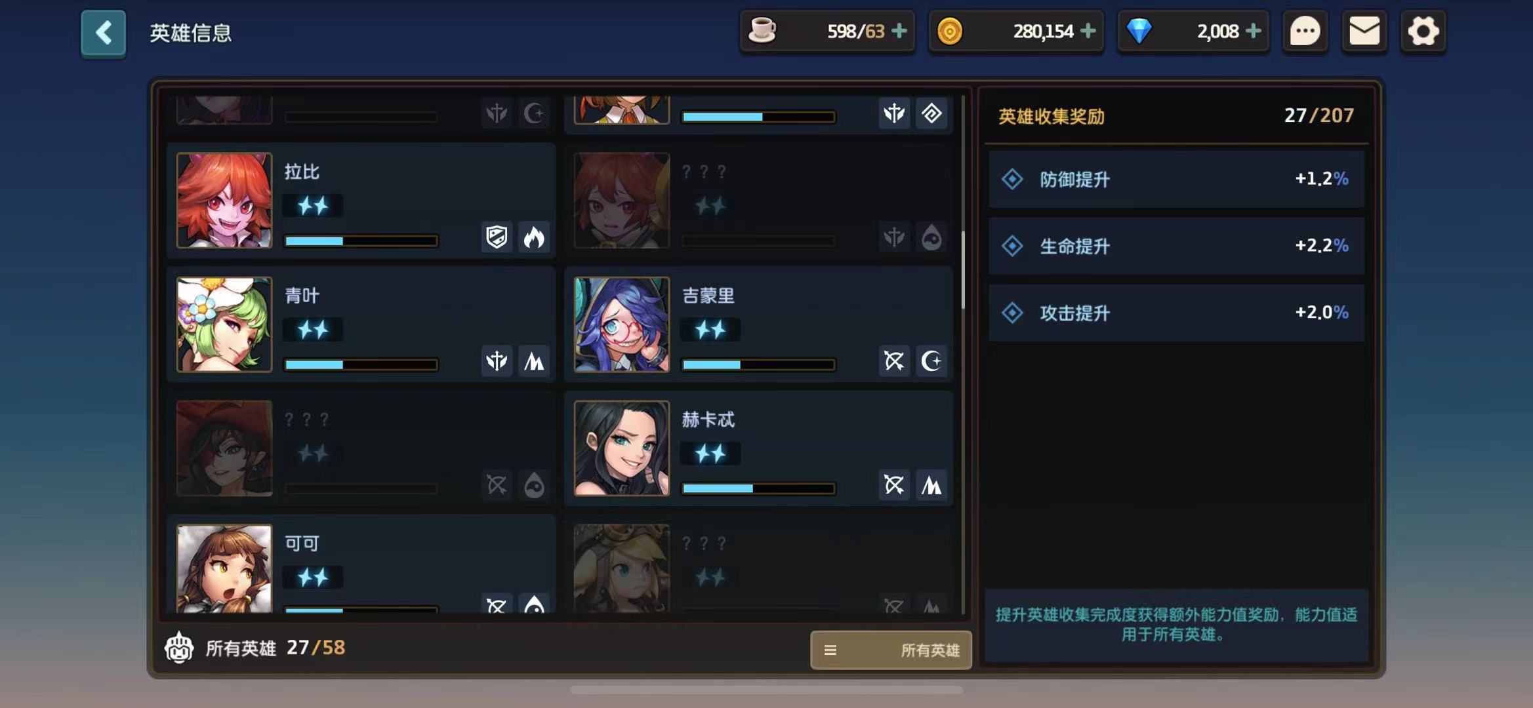Go back using the arrow button
1533x708 pixels.
click(x=103, y=33)
